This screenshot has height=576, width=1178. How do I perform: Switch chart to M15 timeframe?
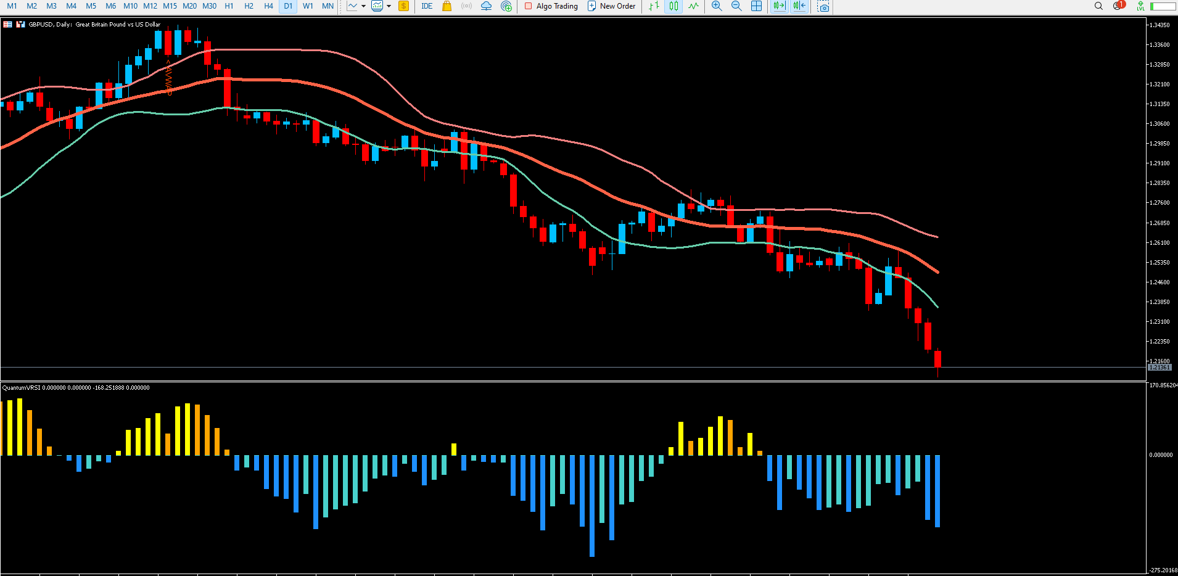pyautogui.click(x=170, y=6)
